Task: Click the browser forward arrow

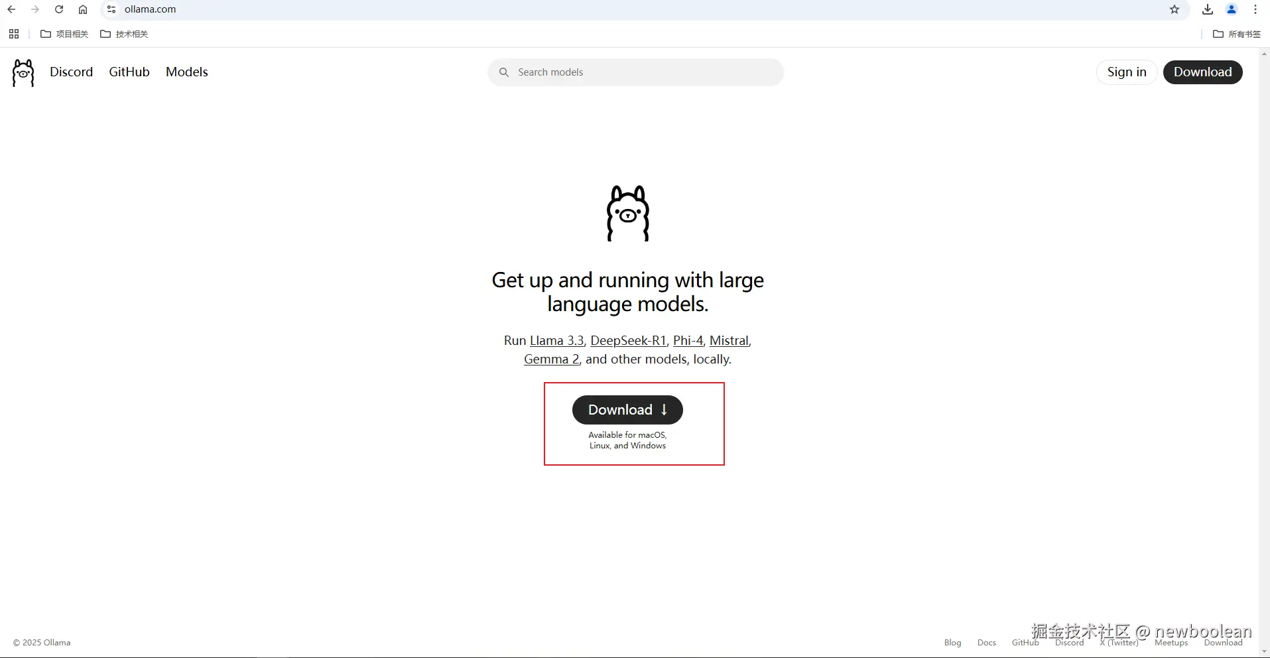Action: click(35, 9)
